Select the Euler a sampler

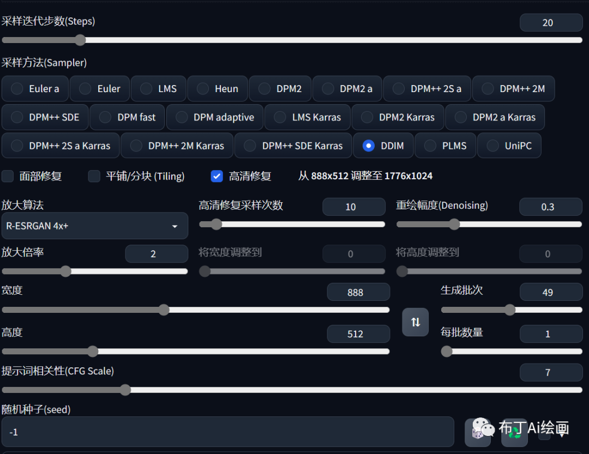(17, 89)
